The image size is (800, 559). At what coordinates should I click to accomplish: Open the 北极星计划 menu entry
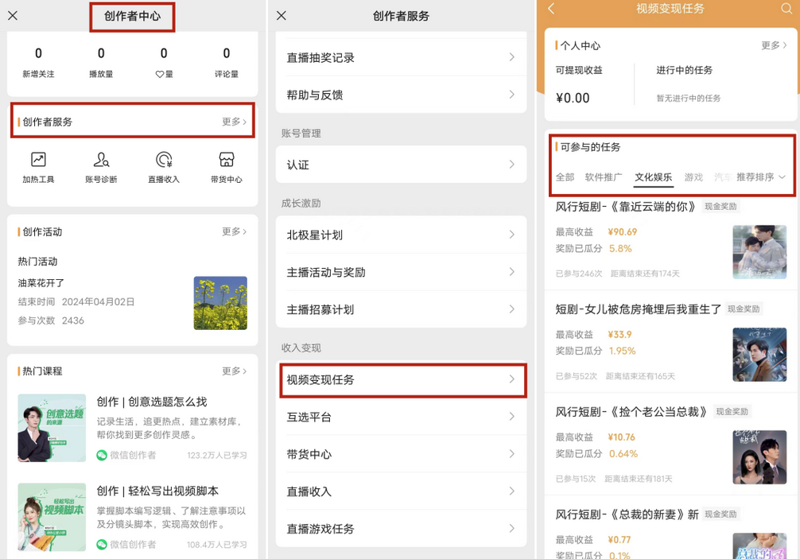coord(402,235)
